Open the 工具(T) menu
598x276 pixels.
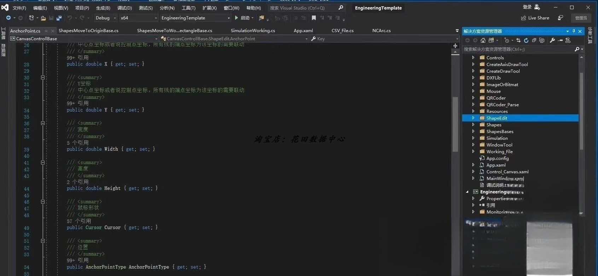(188, 8)
